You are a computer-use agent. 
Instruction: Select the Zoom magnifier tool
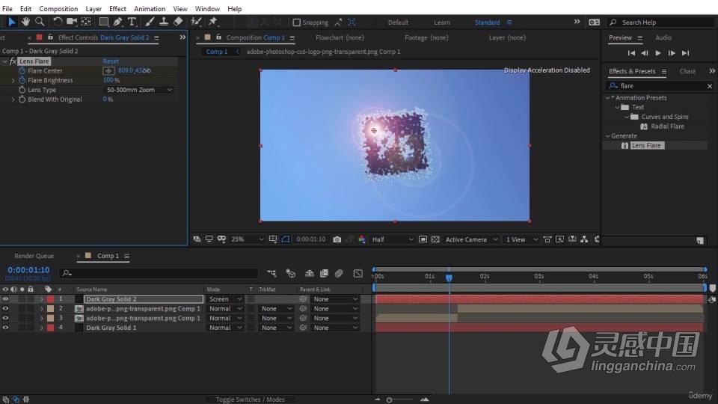40,22
